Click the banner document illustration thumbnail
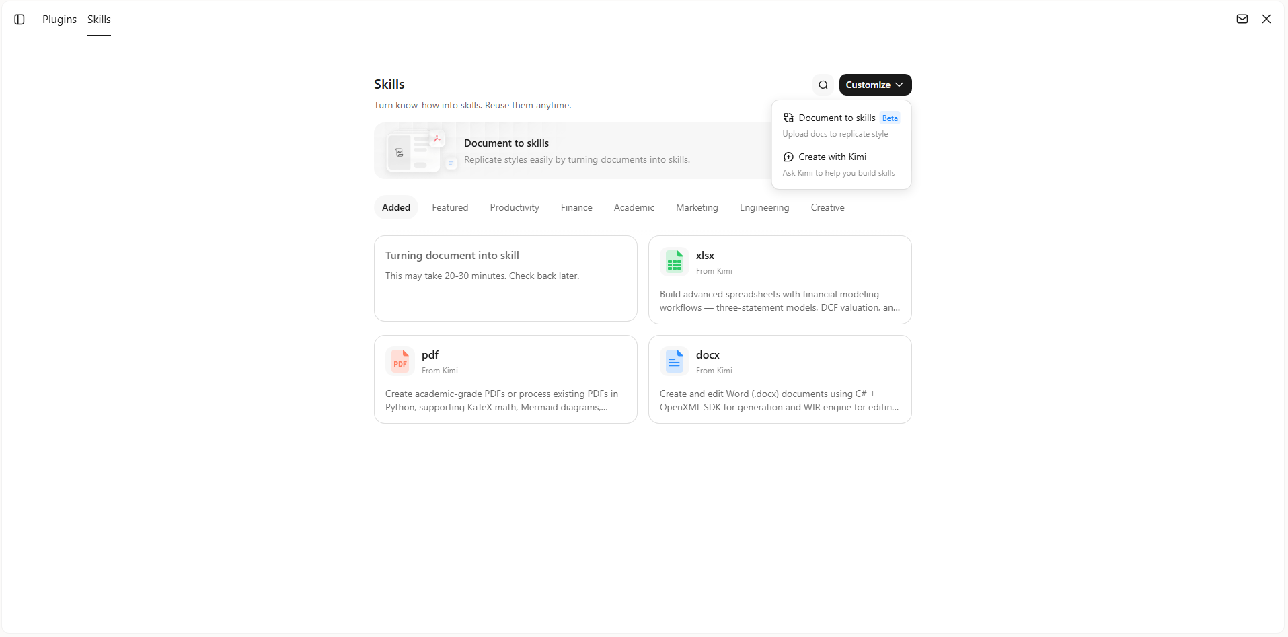This screenshot has width=1288, height=637. 419,151
